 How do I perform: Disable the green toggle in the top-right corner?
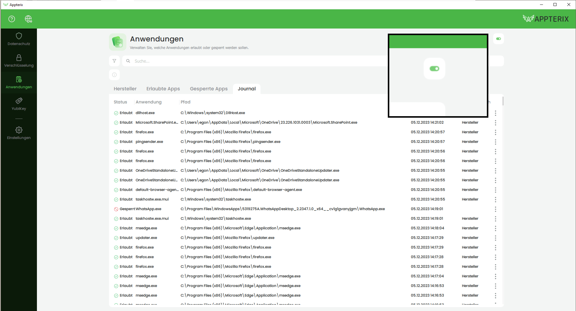point(498,38)
